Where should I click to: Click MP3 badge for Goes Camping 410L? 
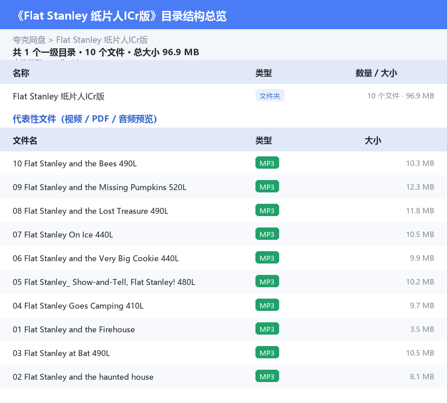point(267,305)
